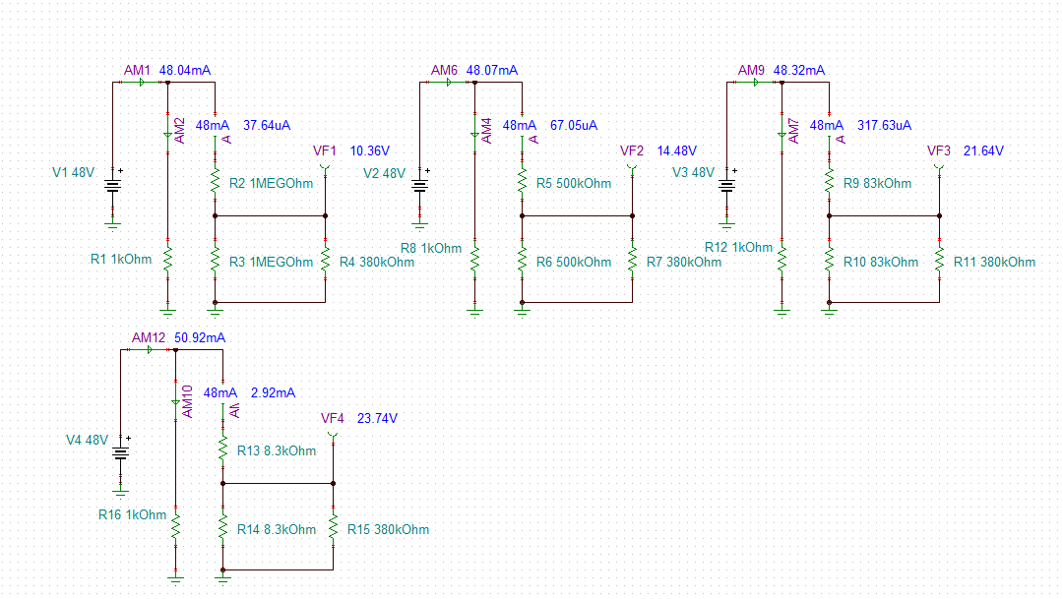Click the ground symbol below V1
Screen dimensions: 1063x599
[x=112, y=225]
